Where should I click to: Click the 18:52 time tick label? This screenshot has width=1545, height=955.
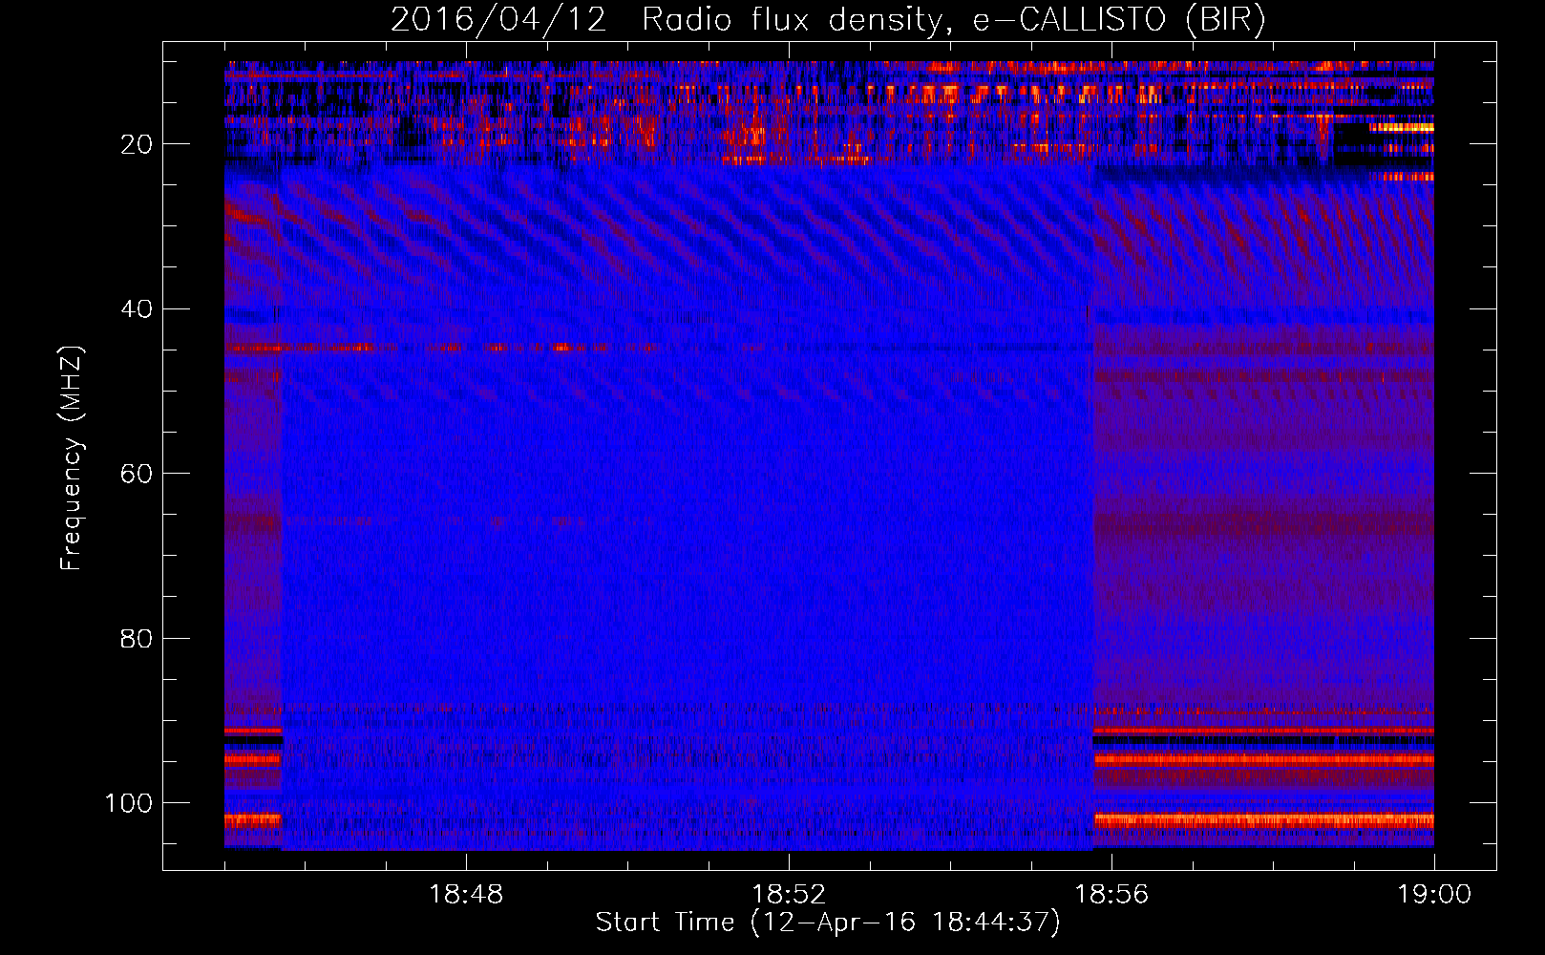click(x=789, y=895)
